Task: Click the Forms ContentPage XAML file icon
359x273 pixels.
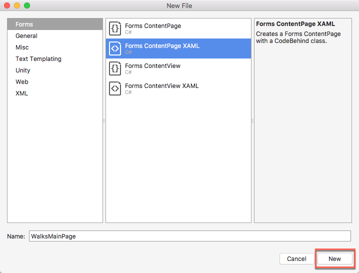Action: (115, 48)
